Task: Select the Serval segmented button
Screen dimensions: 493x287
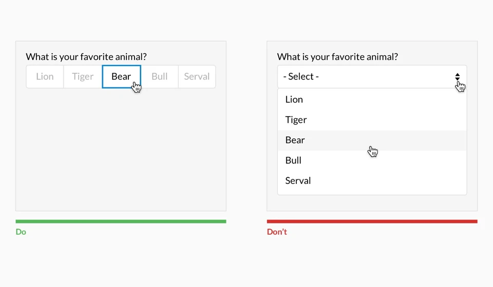Action: pos(197,76)
